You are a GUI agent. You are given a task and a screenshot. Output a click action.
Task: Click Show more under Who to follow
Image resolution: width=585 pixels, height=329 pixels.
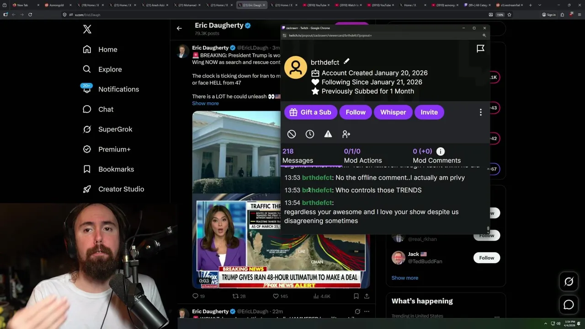click(404, 278)
